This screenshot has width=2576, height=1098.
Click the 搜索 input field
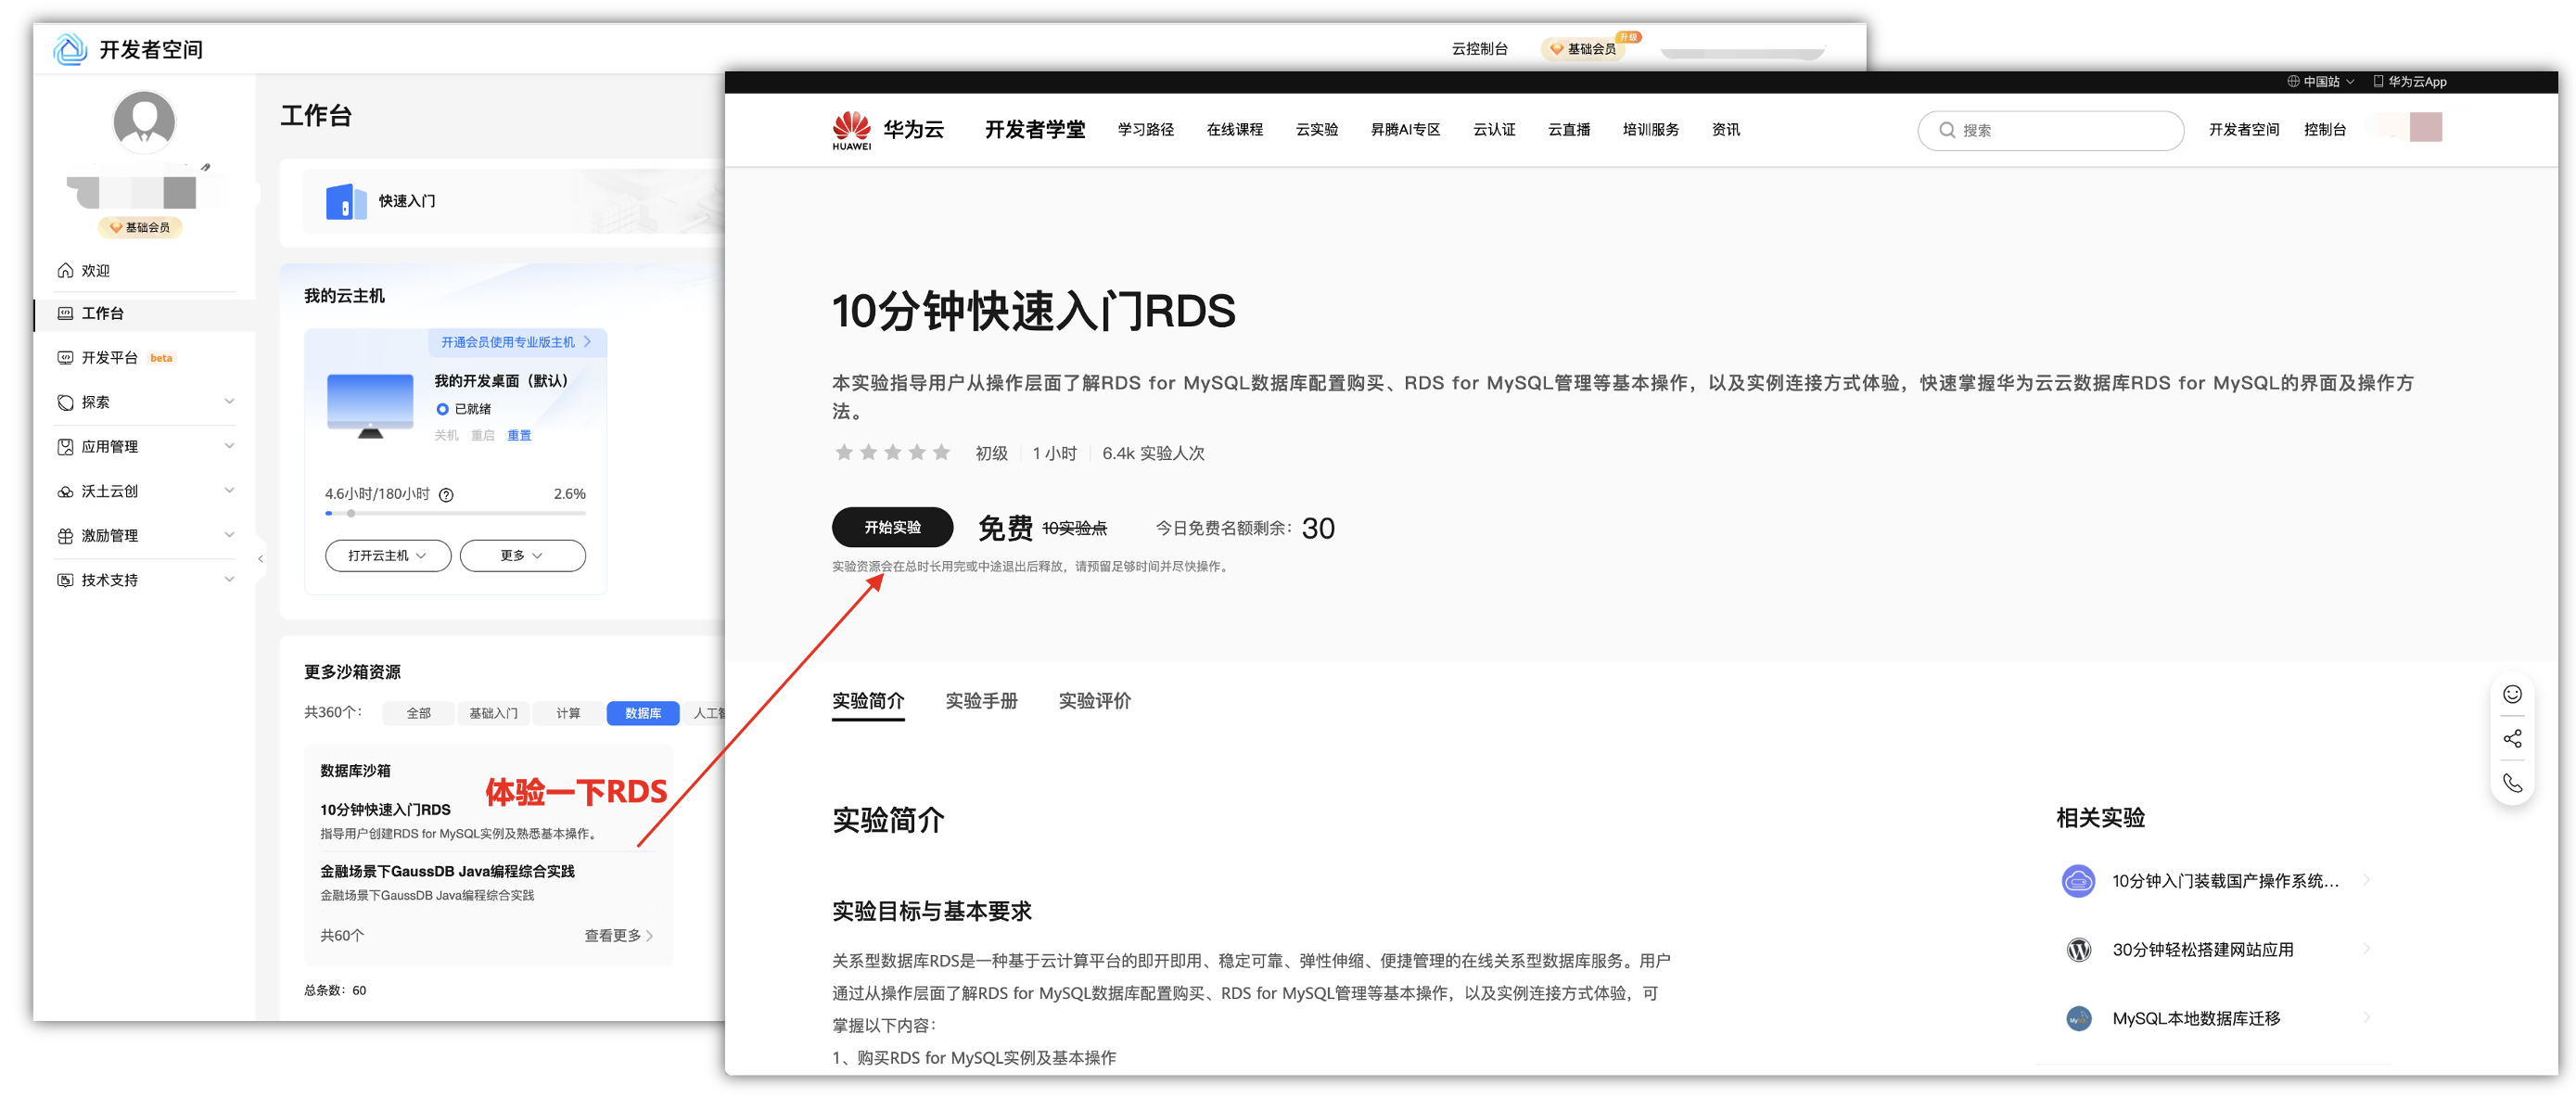pos(2050,130)
